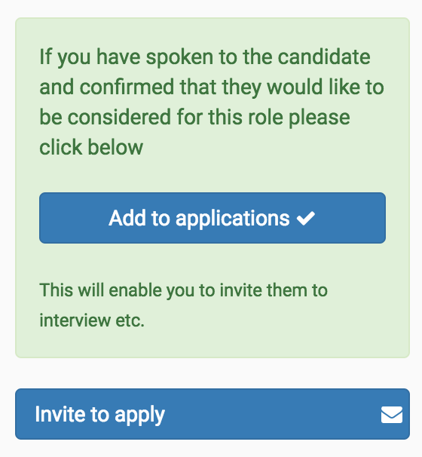Click the word 'applications' on the blue button
Screen dimensions: 422x457
point(232,219)
